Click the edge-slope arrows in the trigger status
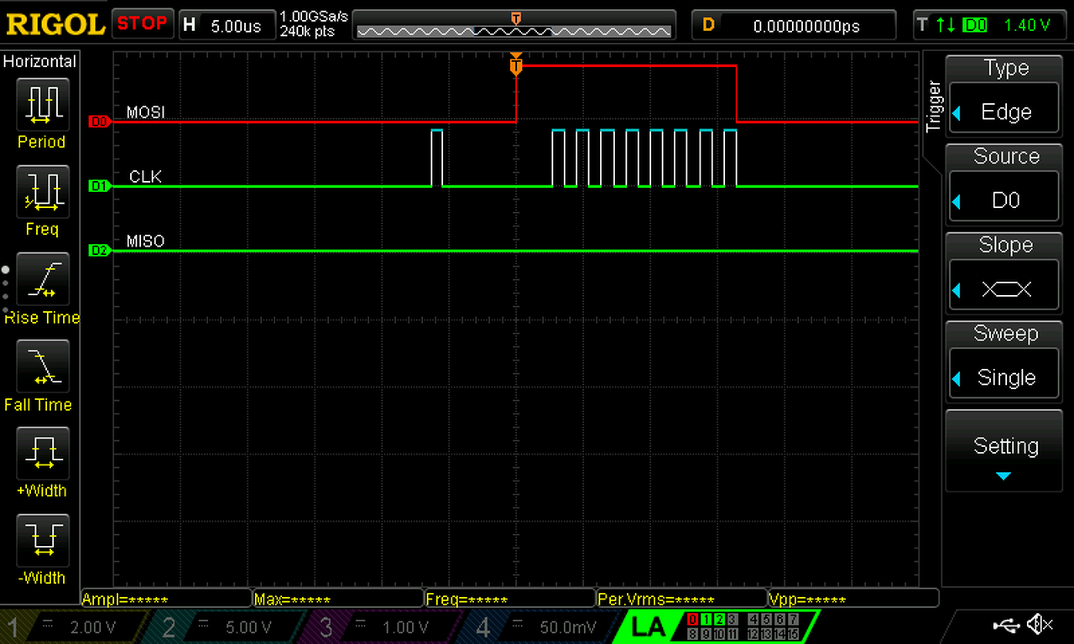 click(946, 25)
